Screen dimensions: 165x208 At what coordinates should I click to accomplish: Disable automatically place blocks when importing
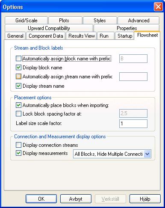(18, 105)
